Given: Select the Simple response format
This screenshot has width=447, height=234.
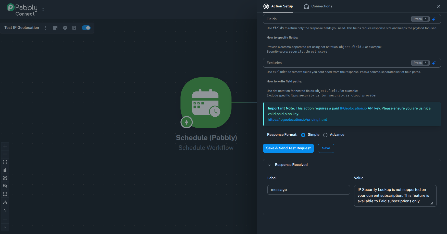Looking at the screenshot, I should coord(303,135).
